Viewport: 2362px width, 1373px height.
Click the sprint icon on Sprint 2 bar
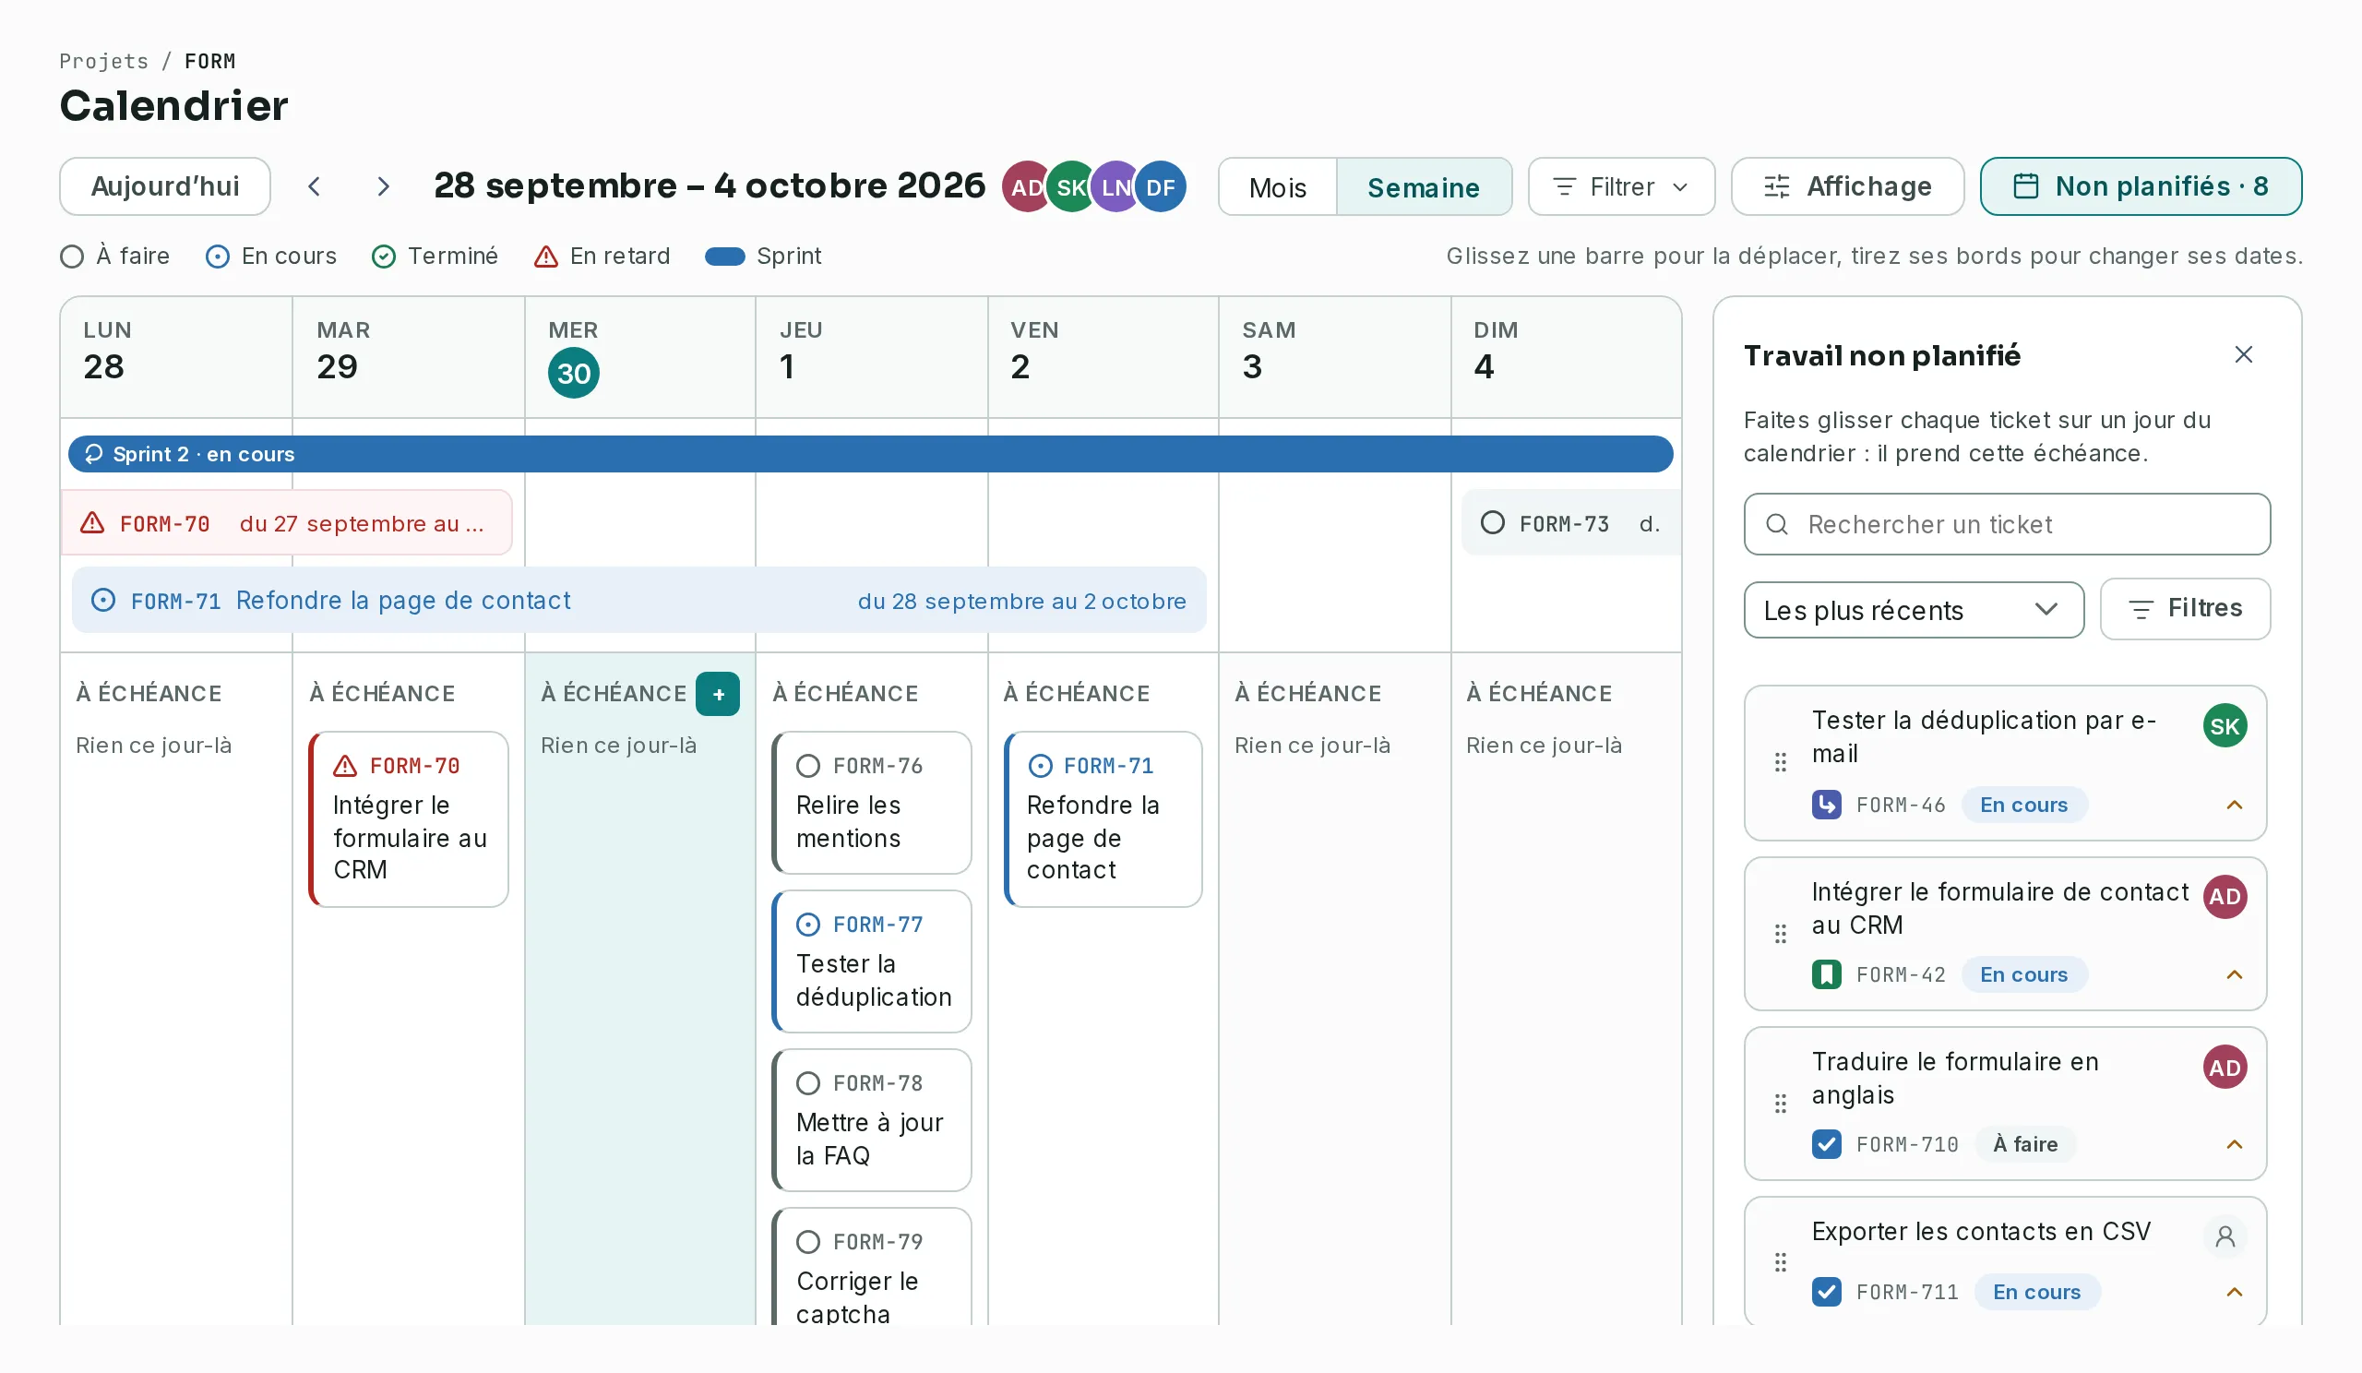tap(93, 454)
